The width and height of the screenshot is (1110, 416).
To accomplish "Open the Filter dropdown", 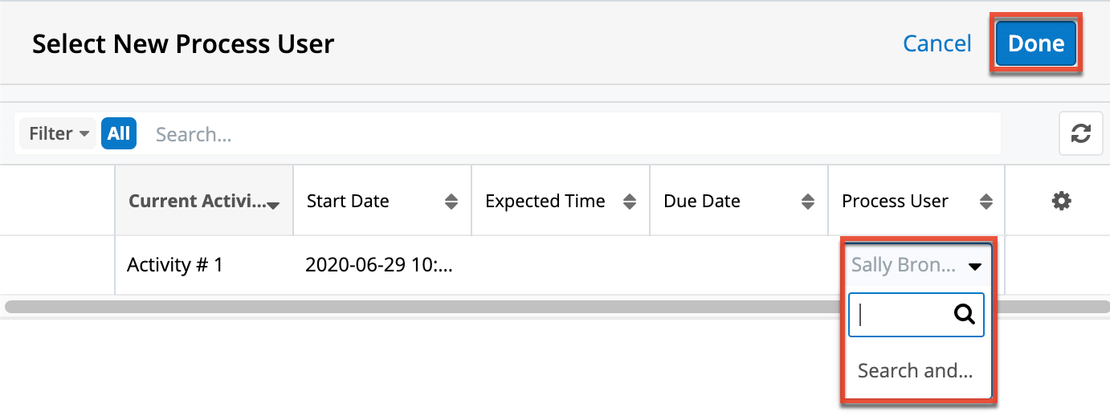I will point(58,134).
